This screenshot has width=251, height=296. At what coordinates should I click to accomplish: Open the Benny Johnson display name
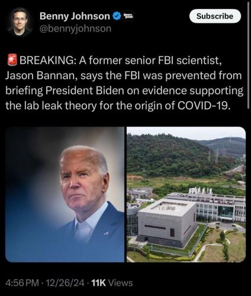click(75, 16)
